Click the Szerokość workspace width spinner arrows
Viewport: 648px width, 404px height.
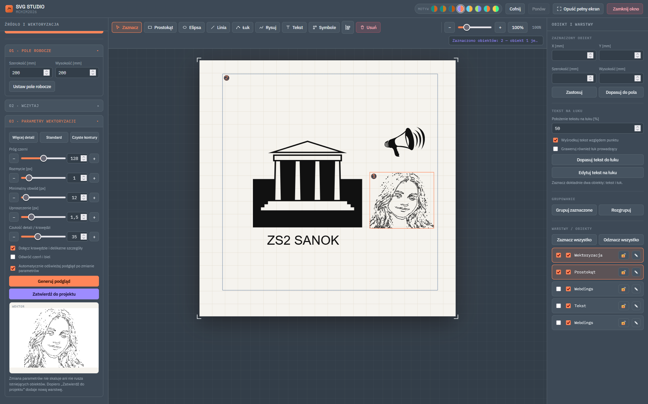47,73
